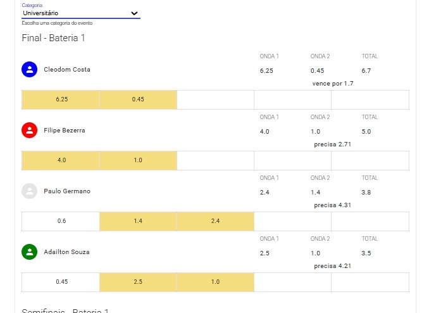Click Filipe Bezerra's red avatar icon
429x313 pixels.
(x=29, y=130)
